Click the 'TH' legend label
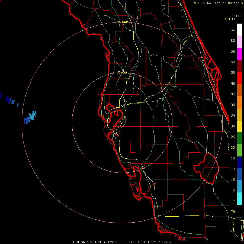This screenshot has width=244, height=244. coord(233,212)
